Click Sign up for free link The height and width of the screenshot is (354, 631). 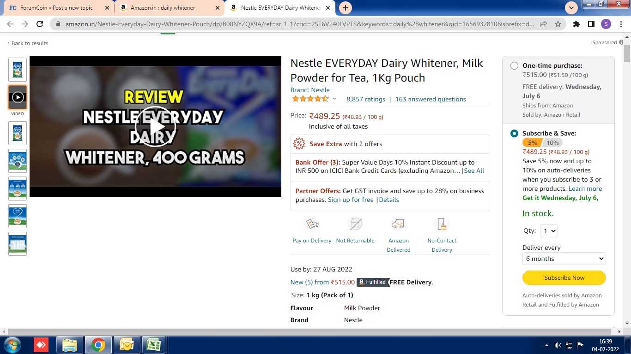point(351,200)
